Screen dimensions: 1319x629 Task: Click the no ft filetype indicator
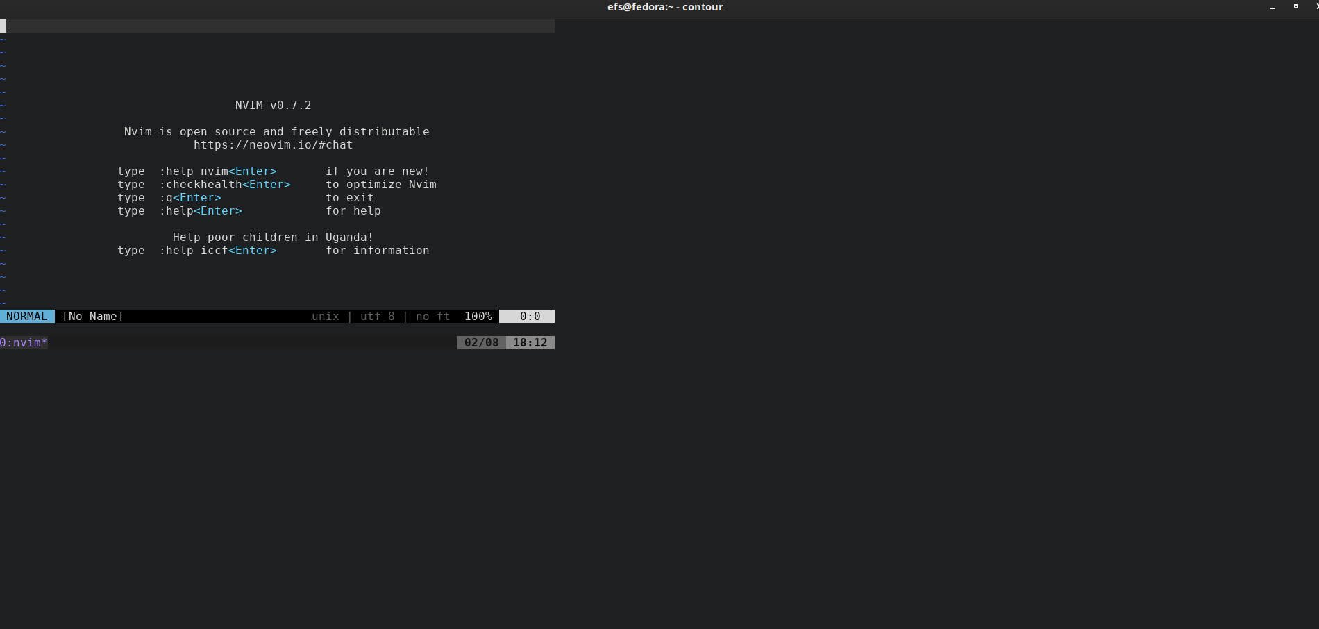[433, 316]
